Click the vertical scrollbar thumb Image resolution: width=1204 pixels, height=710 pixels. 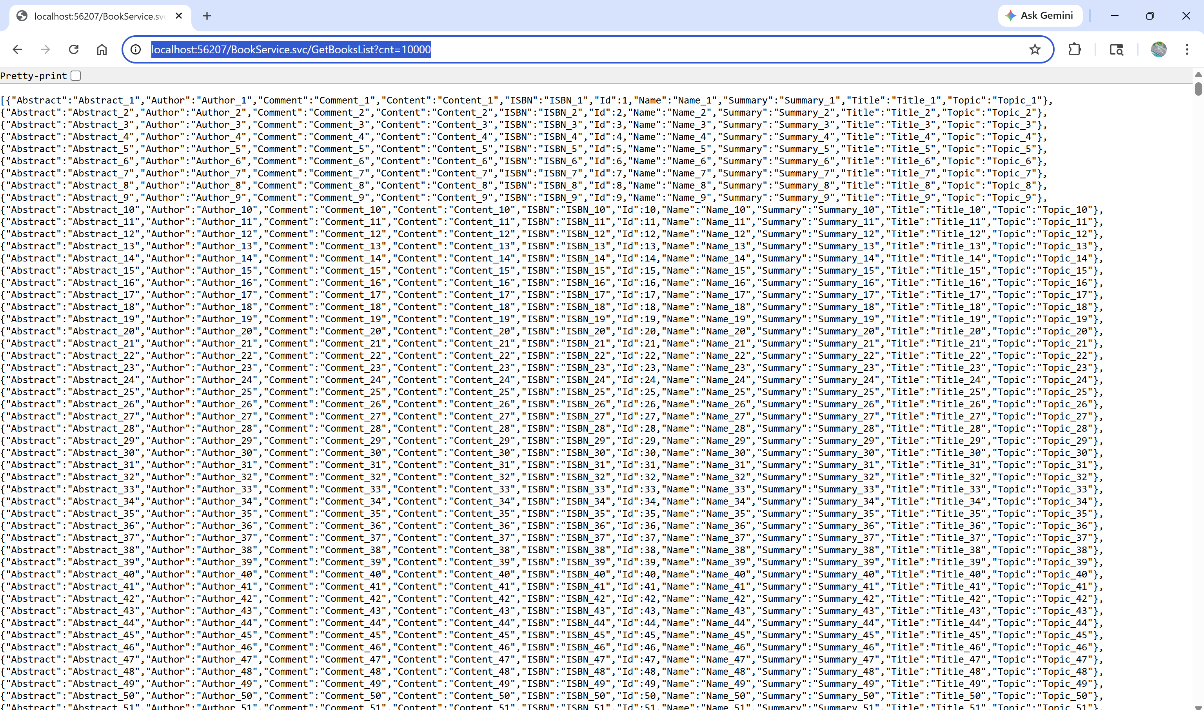pyautogui.click(x=1198, y=89)
